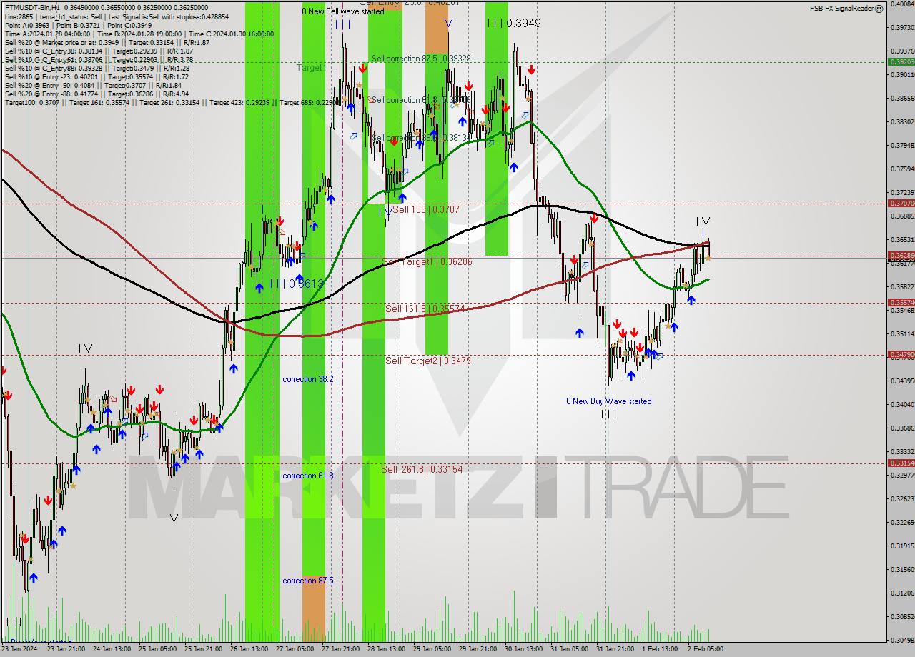This screenshot has width=915, height=657.
Task: Click the 'Sell correction 87.5 | 0.39328' label
Action: click(420, 59)
